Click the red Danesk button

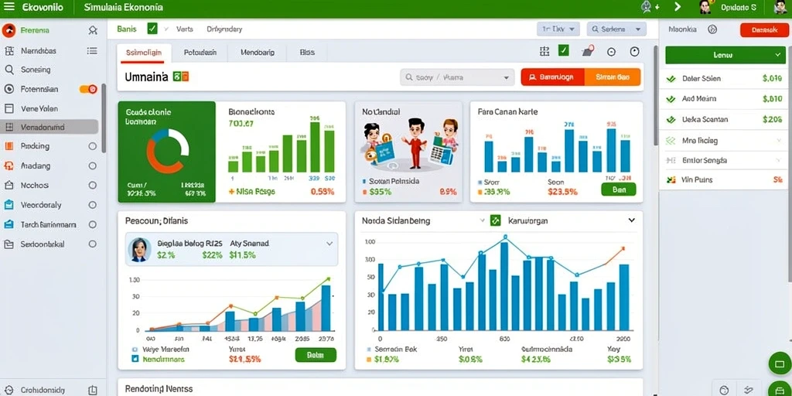click(764, 30)
